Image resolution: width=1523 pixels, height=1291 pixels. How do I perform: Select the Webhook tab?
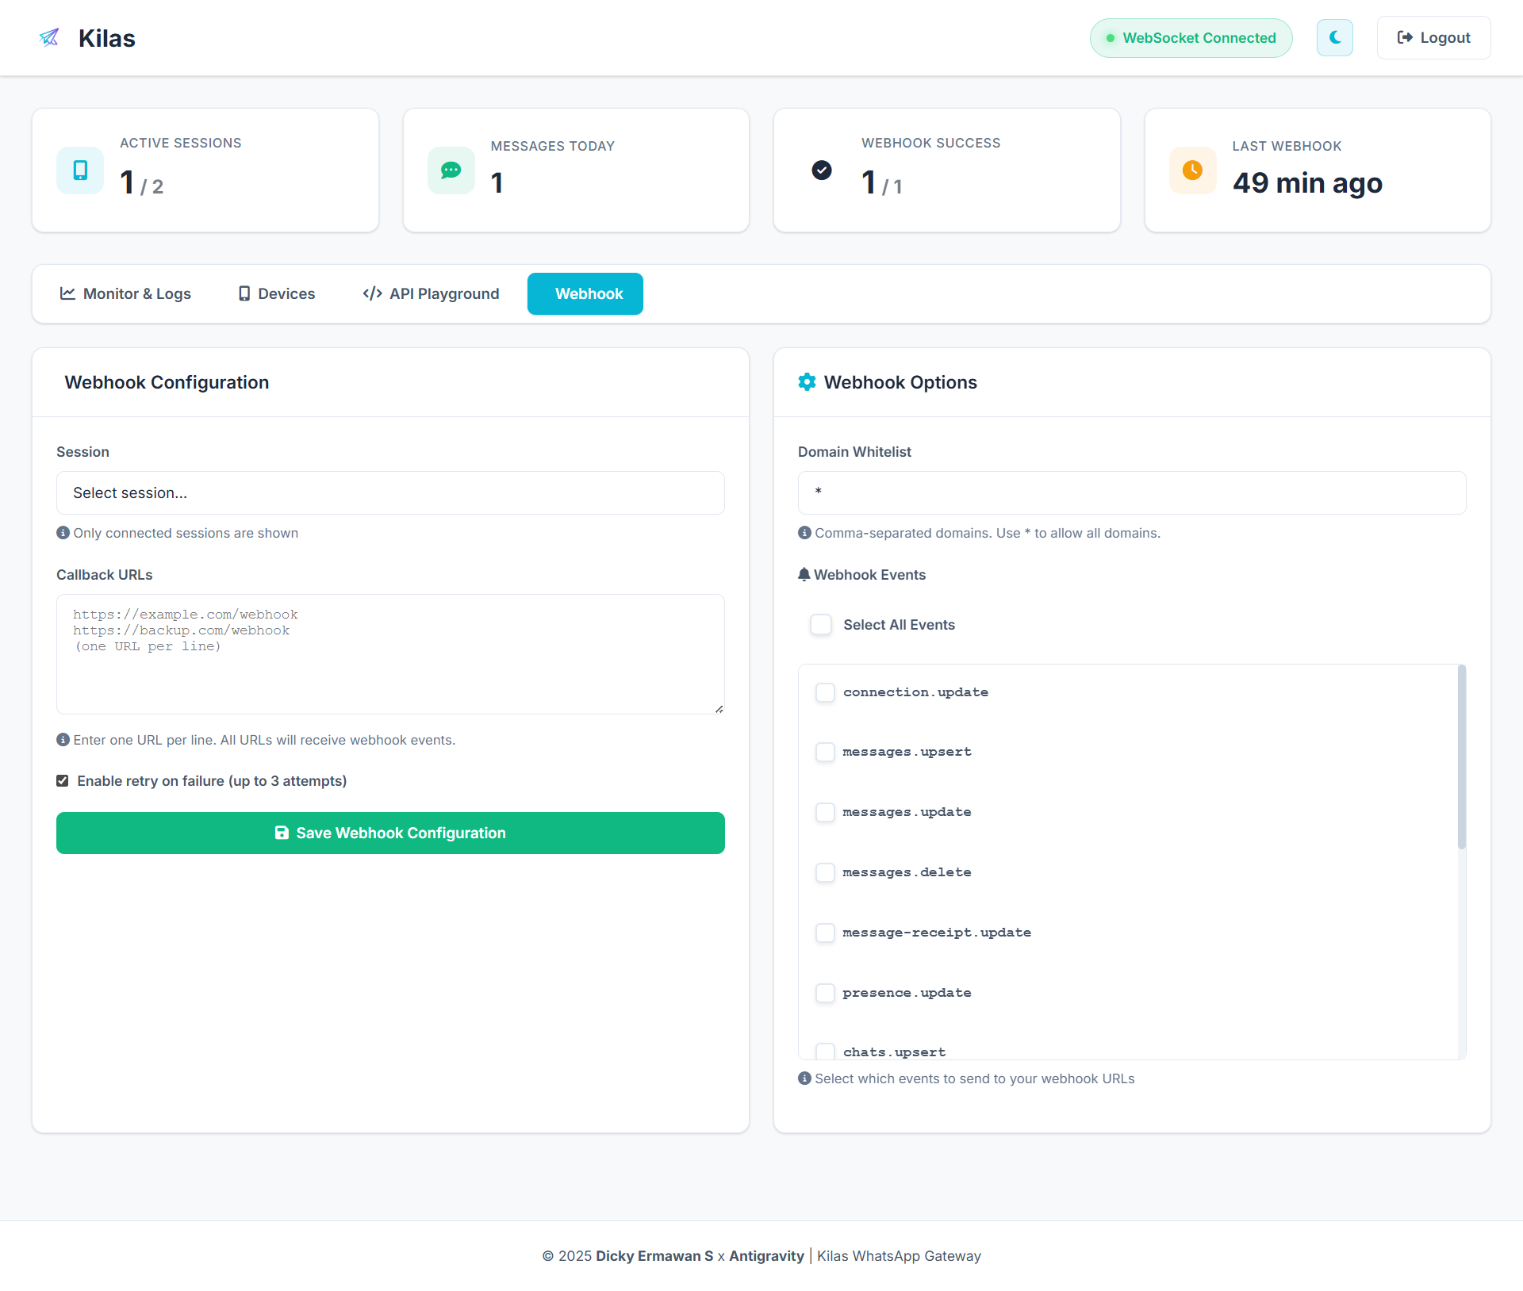(x=585, y=293)
